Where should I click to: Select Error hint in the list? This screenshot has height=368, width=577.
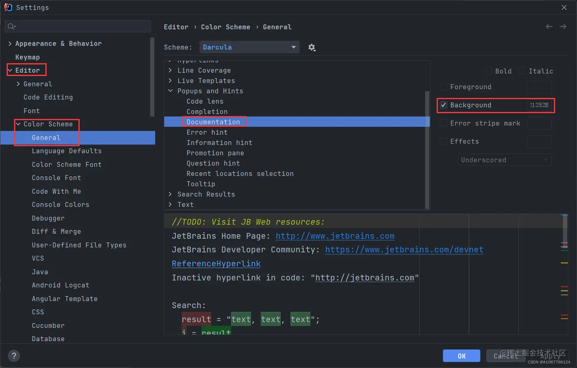207,132
